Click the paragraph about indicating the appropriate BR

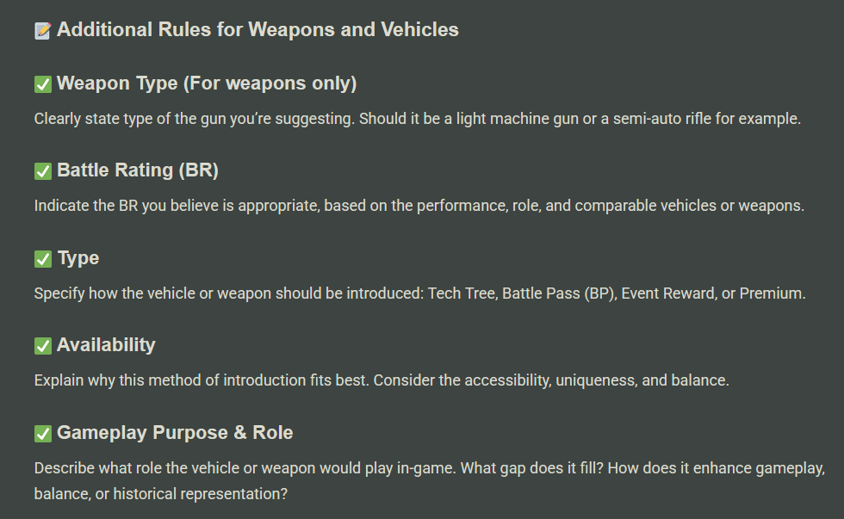(419, 207)
